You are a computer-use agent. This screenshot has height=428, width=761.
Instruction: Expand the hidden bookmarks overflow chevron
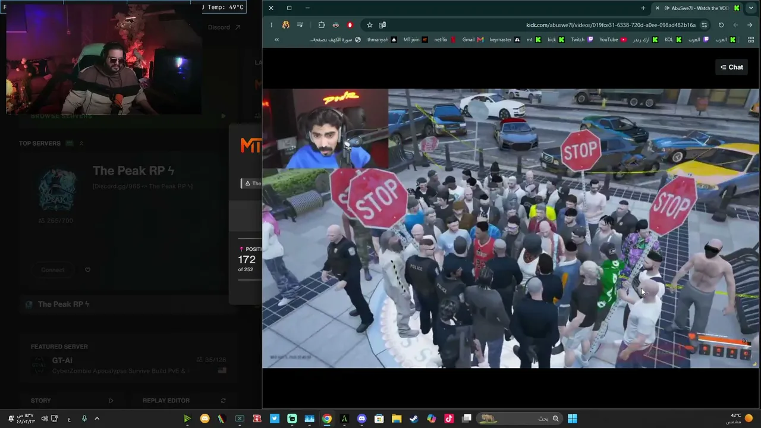pos(276,39)
